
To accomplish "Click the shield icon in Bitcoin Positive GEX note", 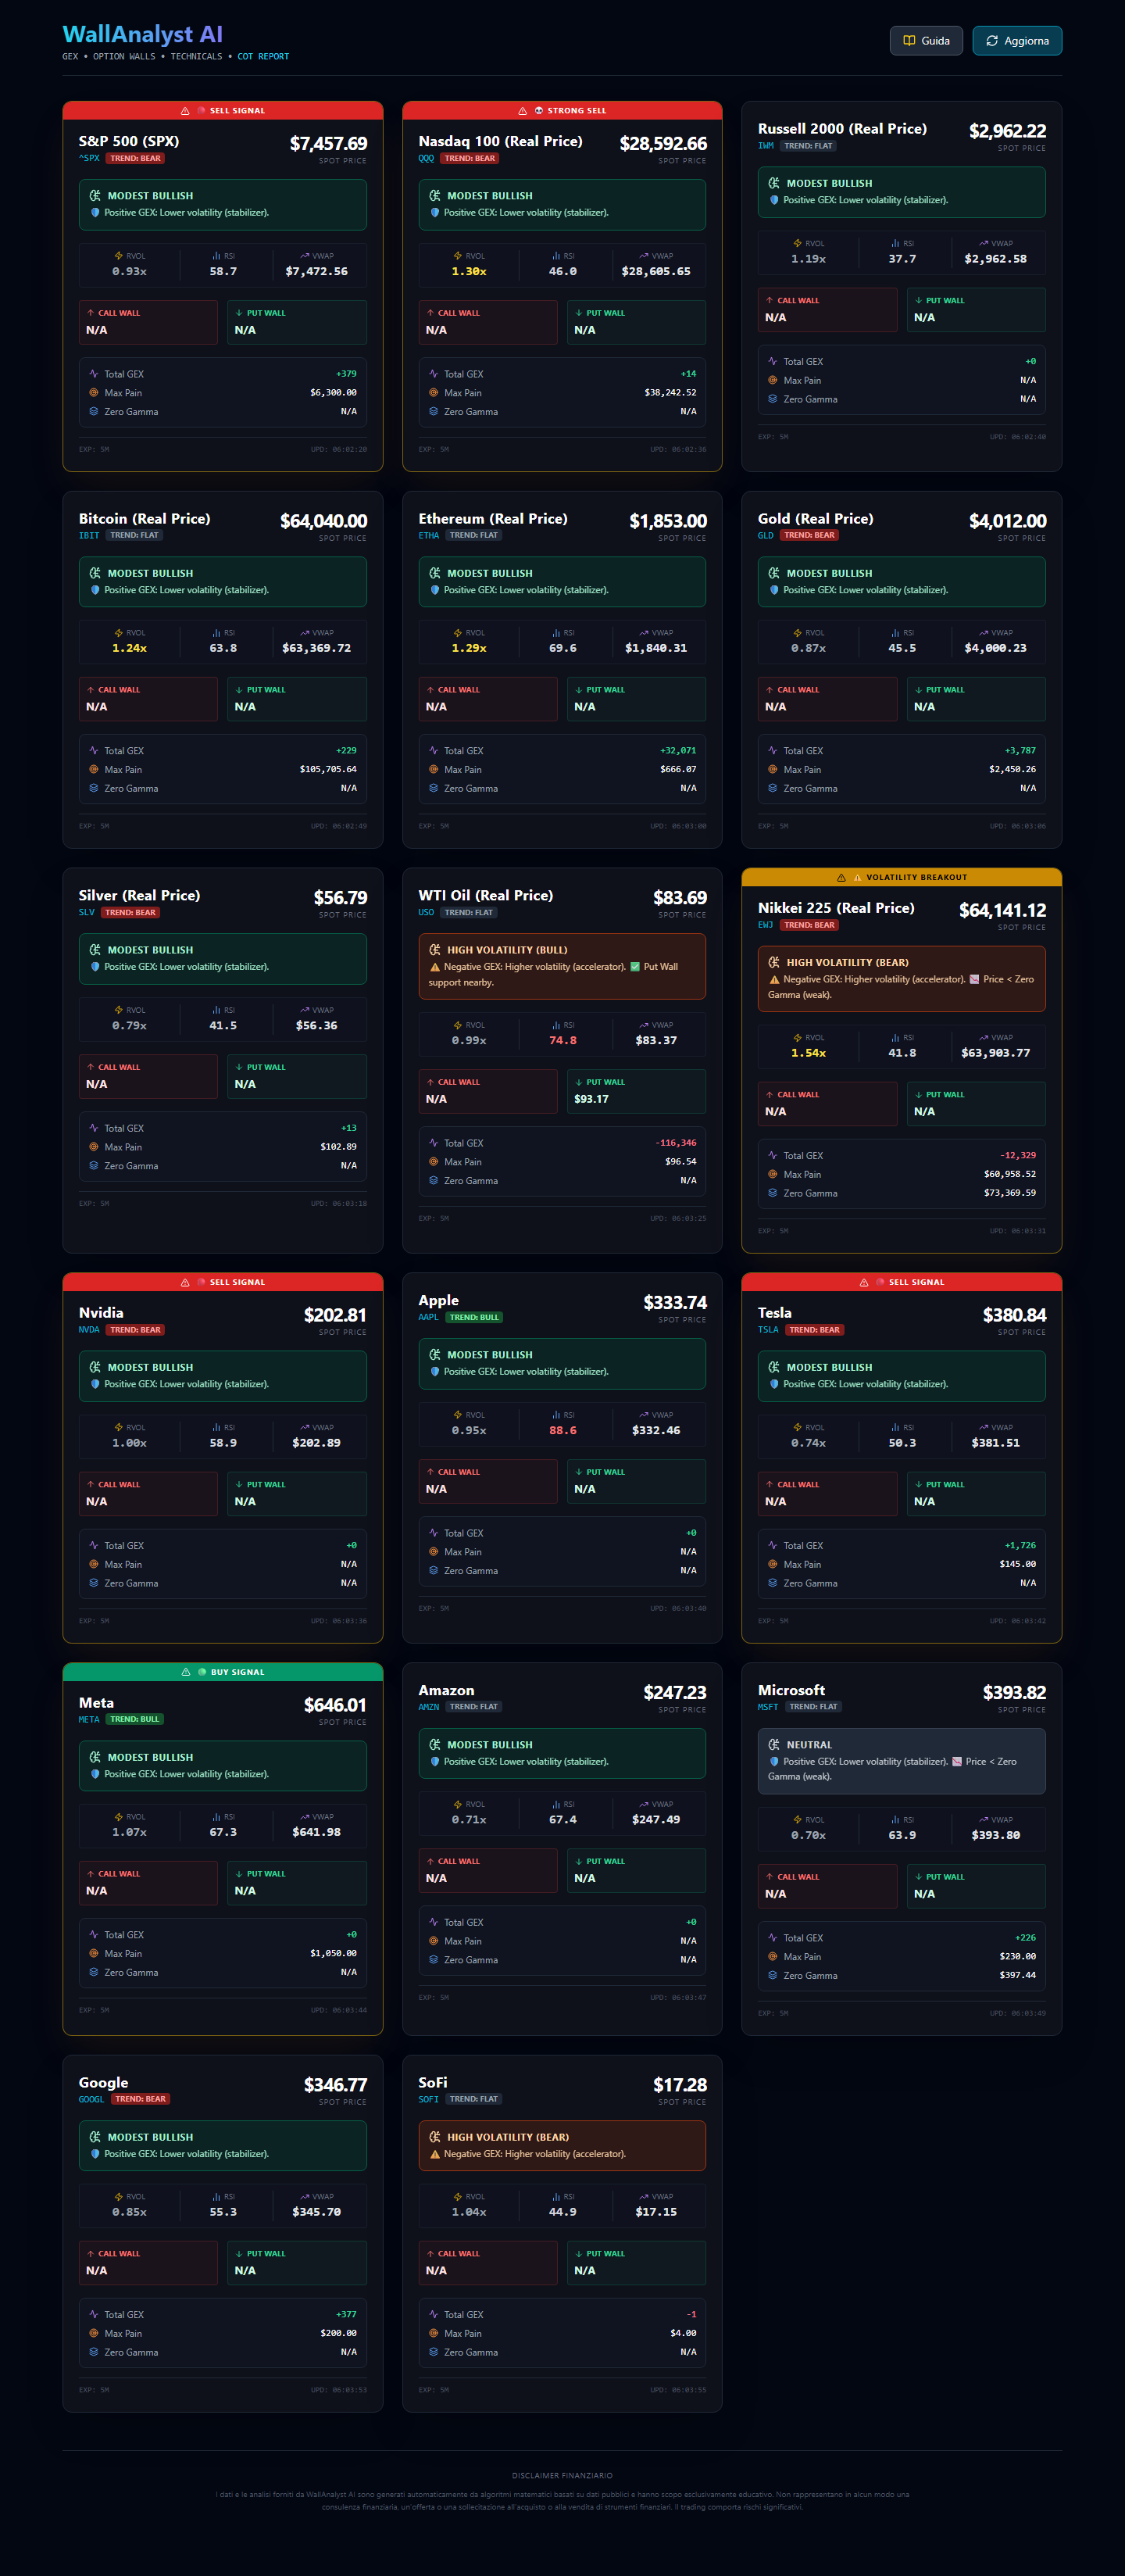I will click(x=95, y=590).
